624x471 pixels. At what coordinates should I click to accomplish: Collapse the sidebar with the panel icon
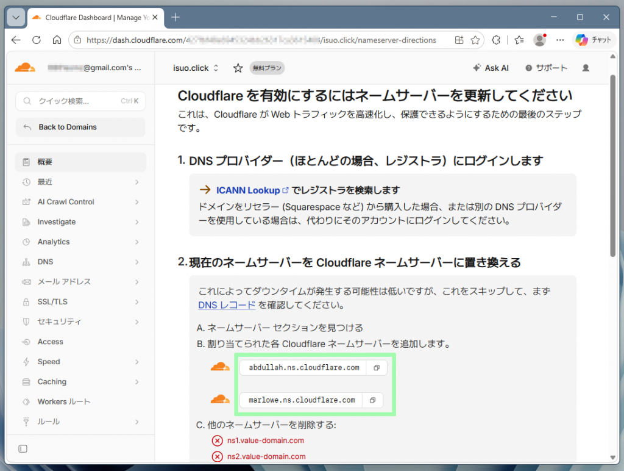[x=23, y=448]
